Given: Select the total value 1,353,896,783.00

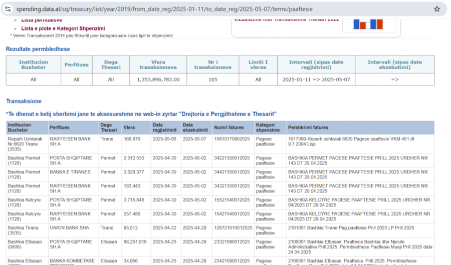Looking at the screenshot, I should 158,79.
